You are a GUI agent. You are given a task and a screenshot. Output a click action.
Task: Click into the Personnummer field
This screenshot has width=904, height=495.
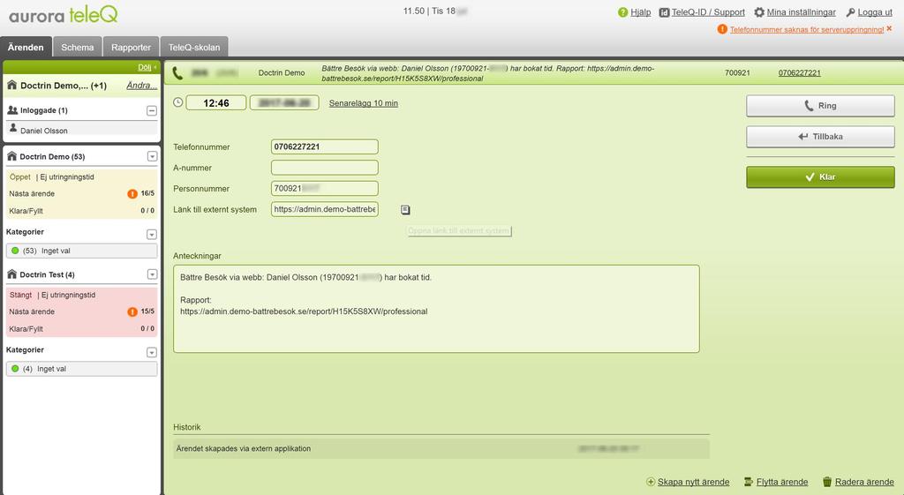(x=325, y=189)
